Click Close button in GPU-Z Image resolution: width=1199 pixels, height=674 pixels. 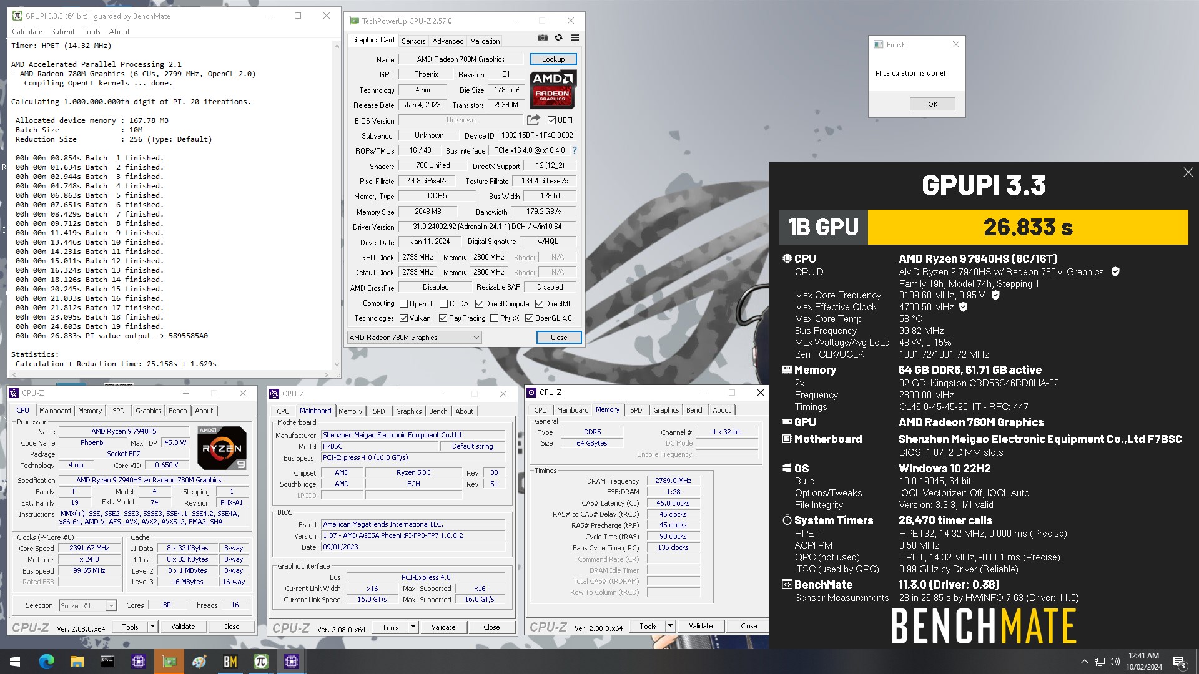coord(559,338)
